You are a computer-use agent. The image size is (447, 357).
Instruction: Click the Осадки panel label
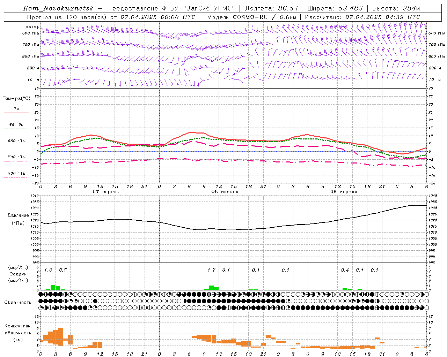tap(18, 274)
